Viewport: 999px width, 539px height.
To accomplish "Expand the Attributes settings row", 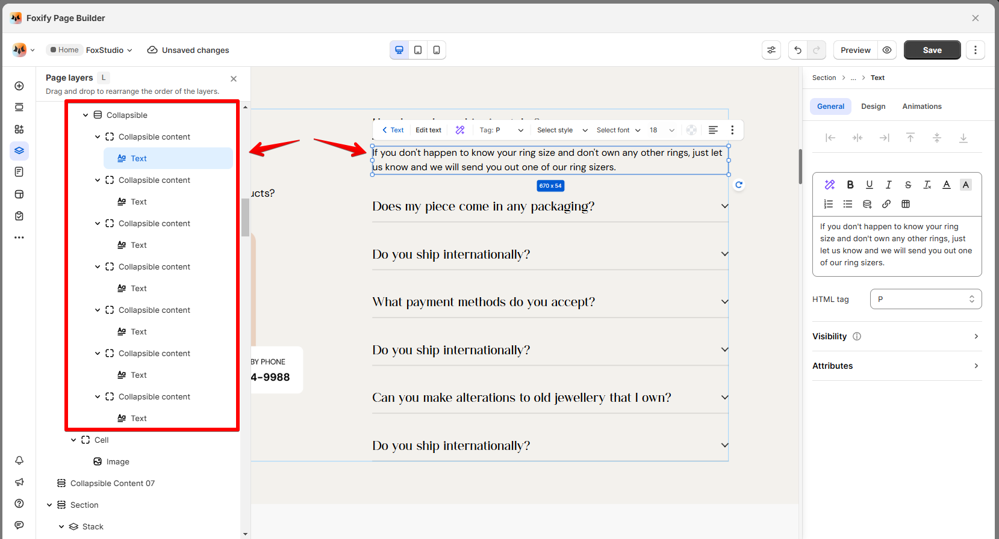I will (897, 366).
